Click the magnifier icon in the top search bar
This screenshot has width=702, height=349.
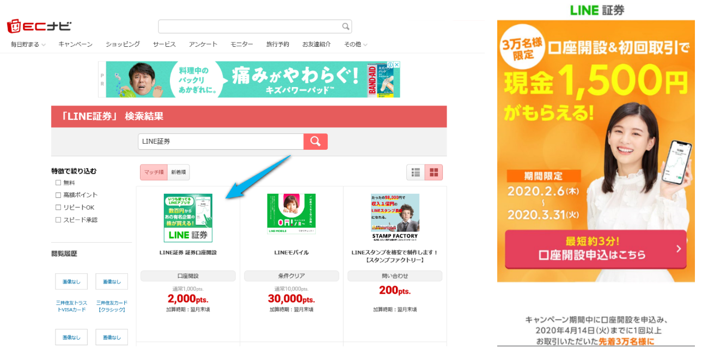click(345, 26)
